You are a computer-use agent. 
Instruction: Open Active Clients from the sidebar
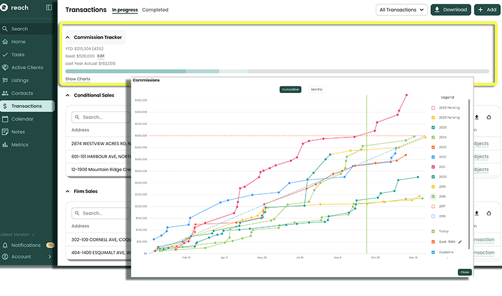[x=27, y=67]
